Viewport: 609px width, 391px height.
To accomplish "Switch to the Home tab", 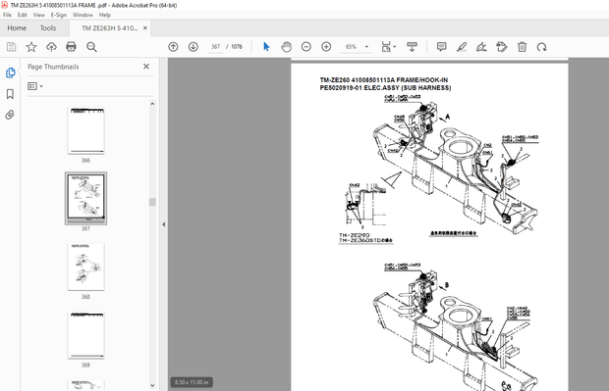I will point(17,27).
